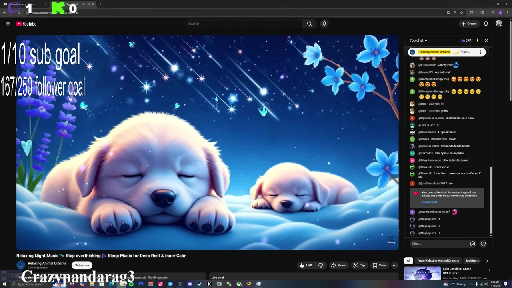This screenshot has height=288, width=512.
Task: Click the Create button
Action: [x=469, y=24]
